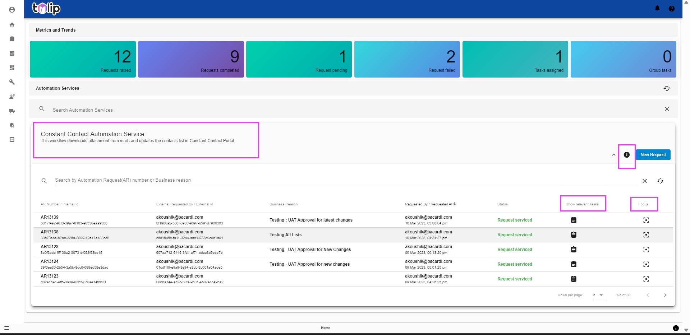Open the user management people icon
This screenshot has width=690, height=335.
coord(12,96)
